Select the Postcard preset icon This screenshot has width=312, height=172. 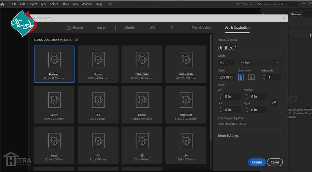[x=54, y=60]
